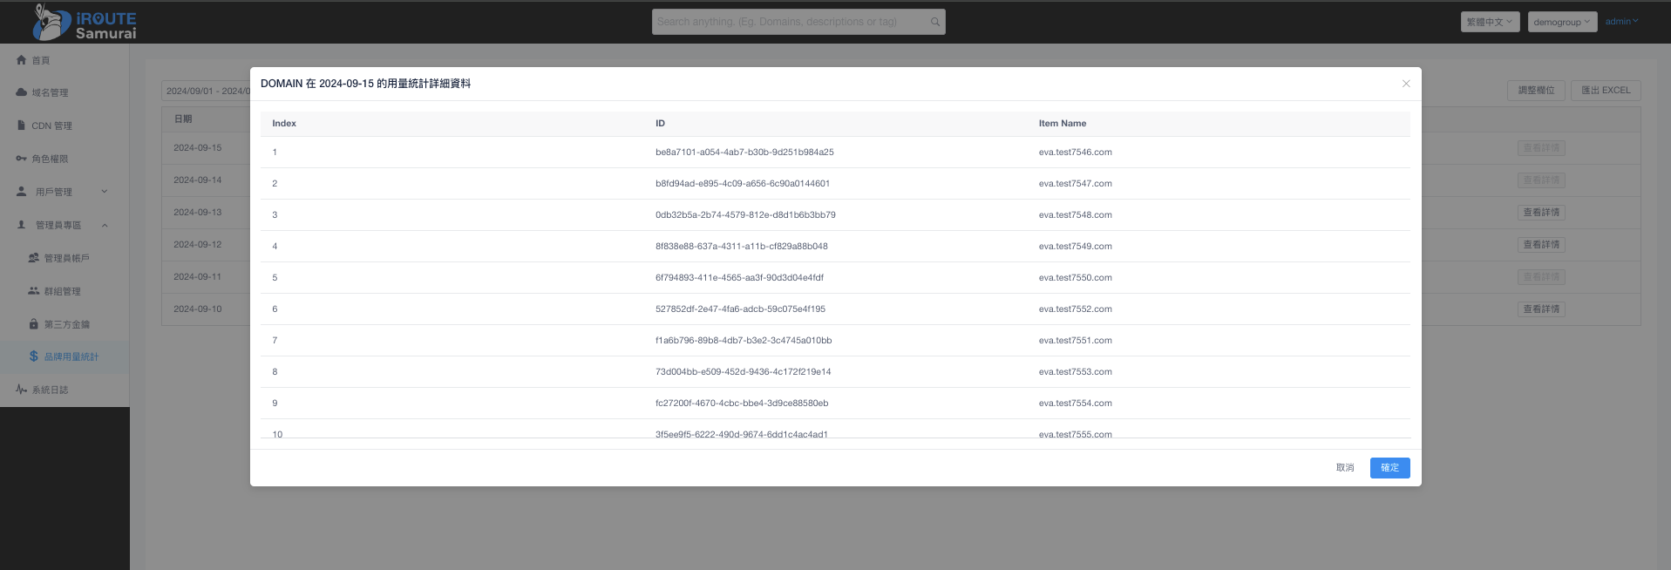The image size is (1671, 570).
Task: Click the search magnifier icon in top bar
Action: 934,22
